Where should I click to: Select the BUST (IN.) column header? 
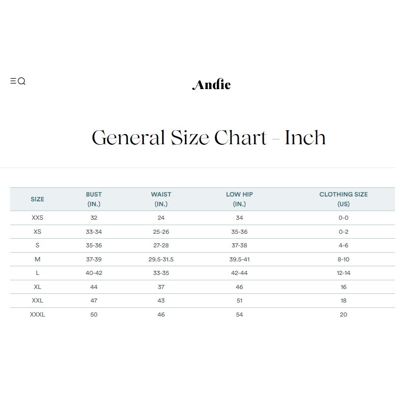pyautogui.click(x=94, y=199)
